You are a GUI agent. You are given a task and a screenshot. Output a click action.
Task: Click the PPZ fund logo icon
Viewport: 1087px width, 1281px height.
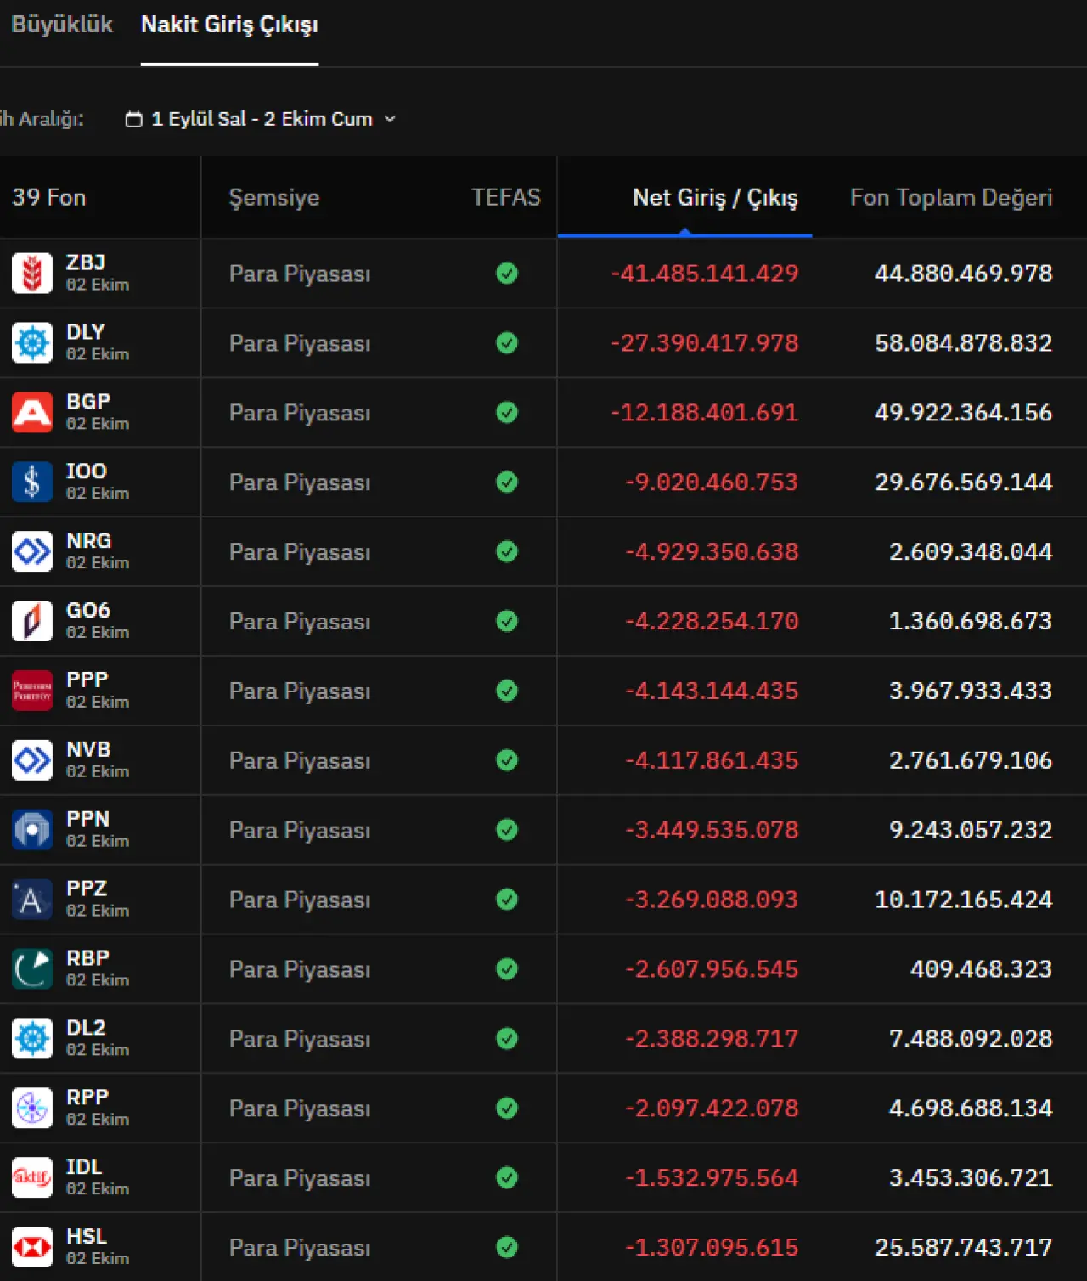32,900
